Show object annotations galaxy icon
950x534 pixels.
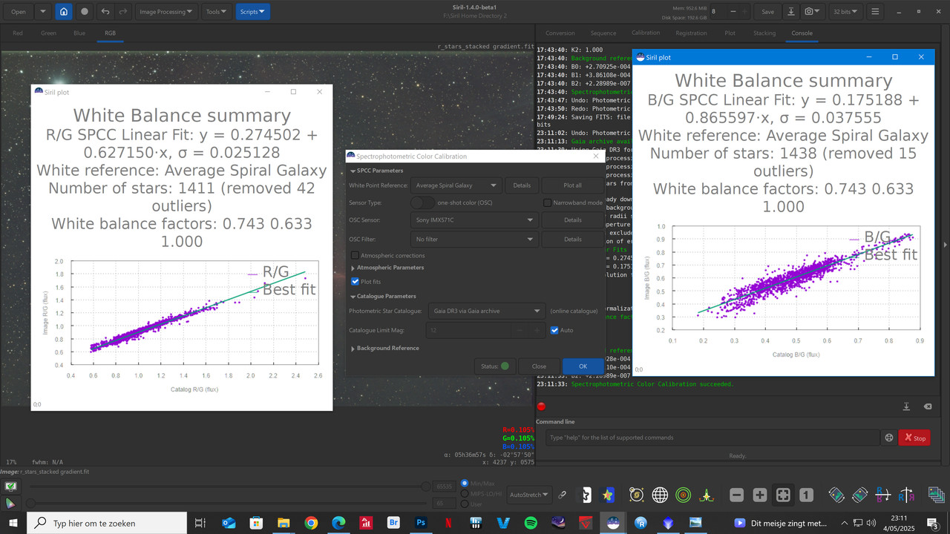pyautogui.click(x=636, y=495)
